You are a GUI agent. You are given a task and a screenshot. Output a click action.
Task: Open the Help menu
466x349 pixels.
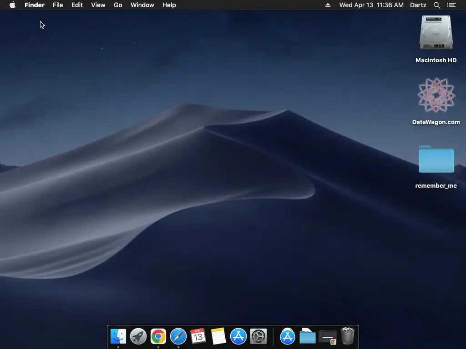click(169, 5)
